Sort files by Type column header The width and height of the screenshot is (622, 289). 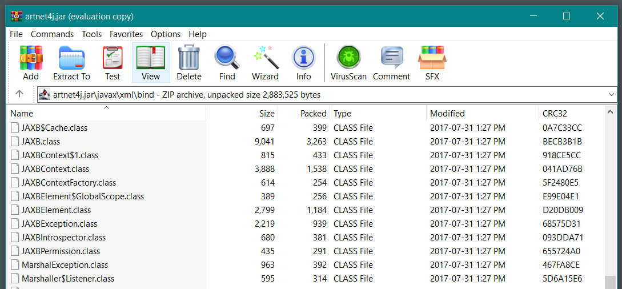378,114
